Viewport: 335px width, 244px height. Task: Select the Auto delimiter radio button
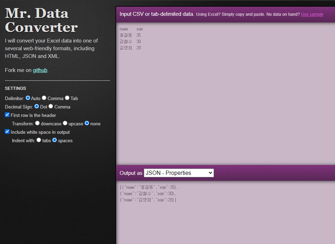coord(28,98)
